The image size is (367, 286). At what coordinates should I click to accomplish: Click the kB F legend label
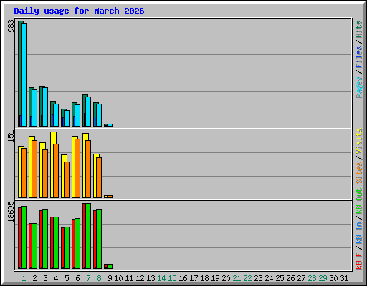(x=358, y=261)
